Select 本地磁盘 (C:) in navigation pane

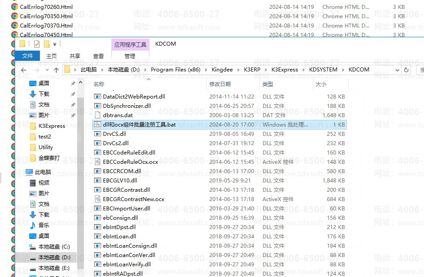(54, 246)
